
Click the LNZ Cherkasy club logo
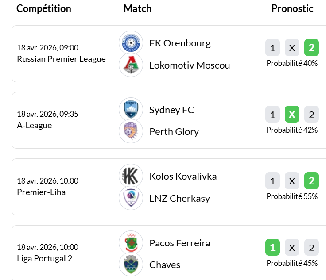pyautogui.click(x=131, y=198)
